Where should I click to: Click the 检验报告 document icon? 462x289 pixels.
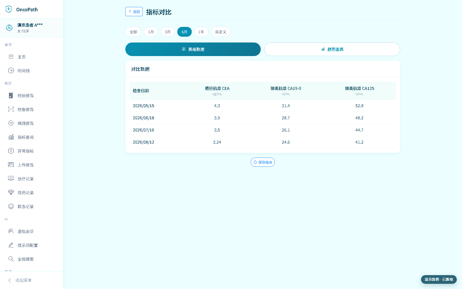(x=11, y=95)
